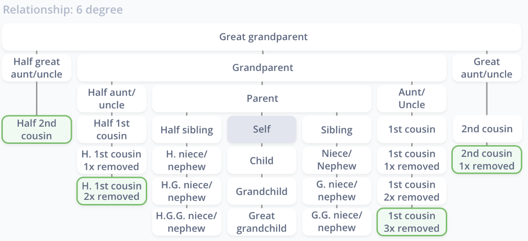Click the G.G. niece/nephew box
Screen dimensions: 528x241
(337, 222)
